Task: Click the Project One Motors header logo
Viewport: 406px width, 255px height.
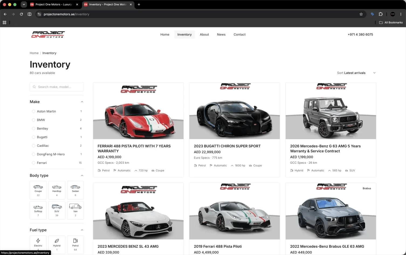Action: click(x=48, y=34)
